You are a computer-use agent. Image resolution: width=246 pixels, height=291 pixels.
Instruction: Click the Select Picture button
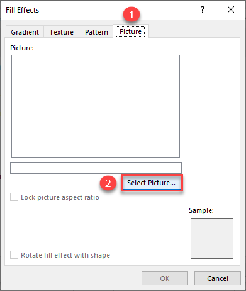click(x=152, y=183)
